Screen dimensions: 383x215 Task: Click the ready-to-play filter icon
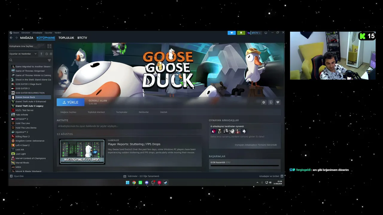[51, 54]
